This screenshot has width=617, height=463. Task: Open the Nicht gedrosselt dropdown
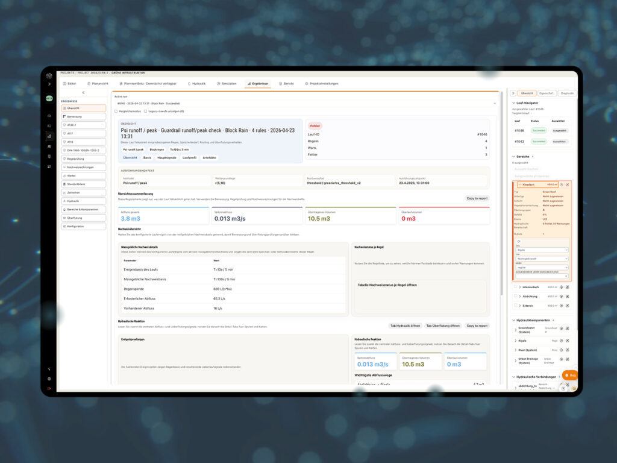[542, 259]
